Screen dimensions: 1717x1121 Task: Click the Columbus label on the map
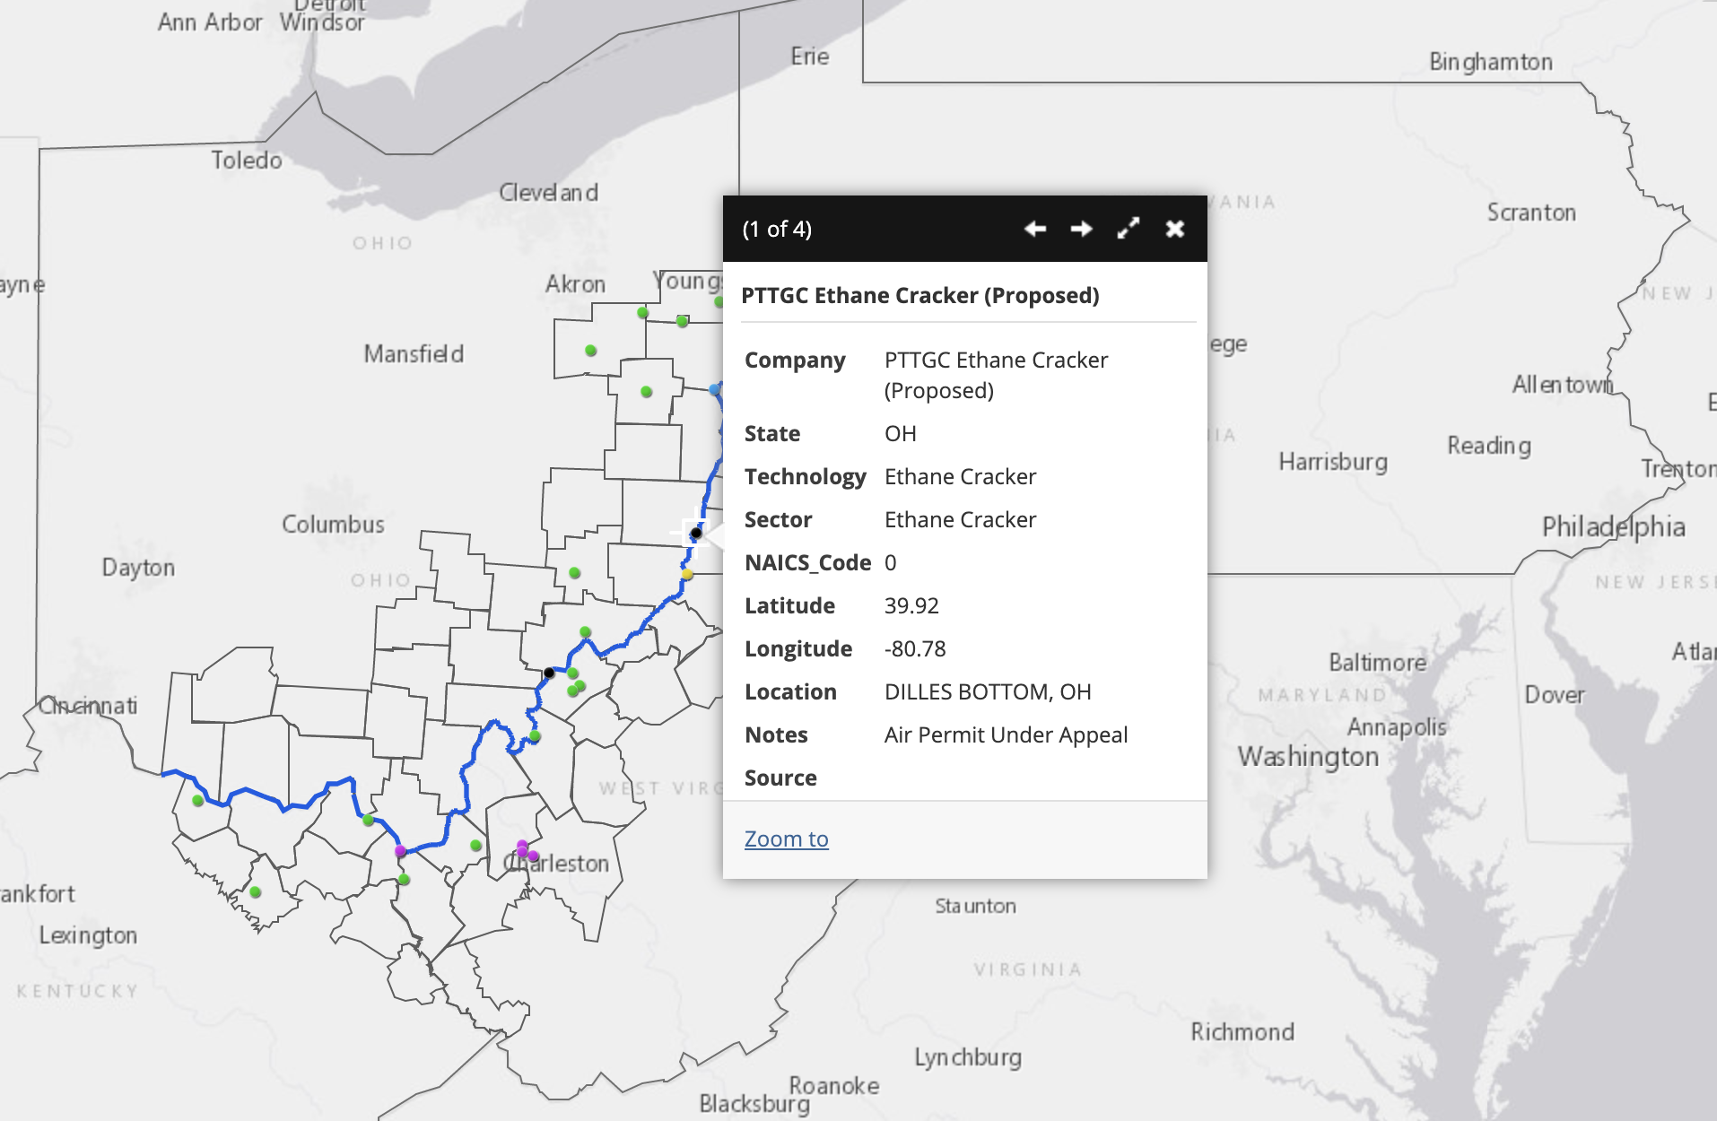click(333, 524)
